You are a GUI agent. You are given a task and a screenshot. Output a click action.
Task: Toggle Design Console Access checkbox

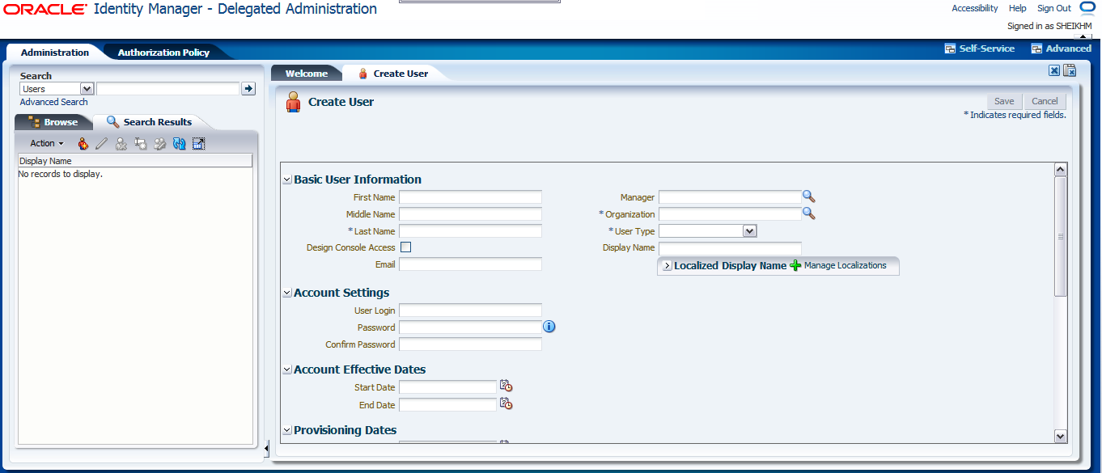coord(405,247)
